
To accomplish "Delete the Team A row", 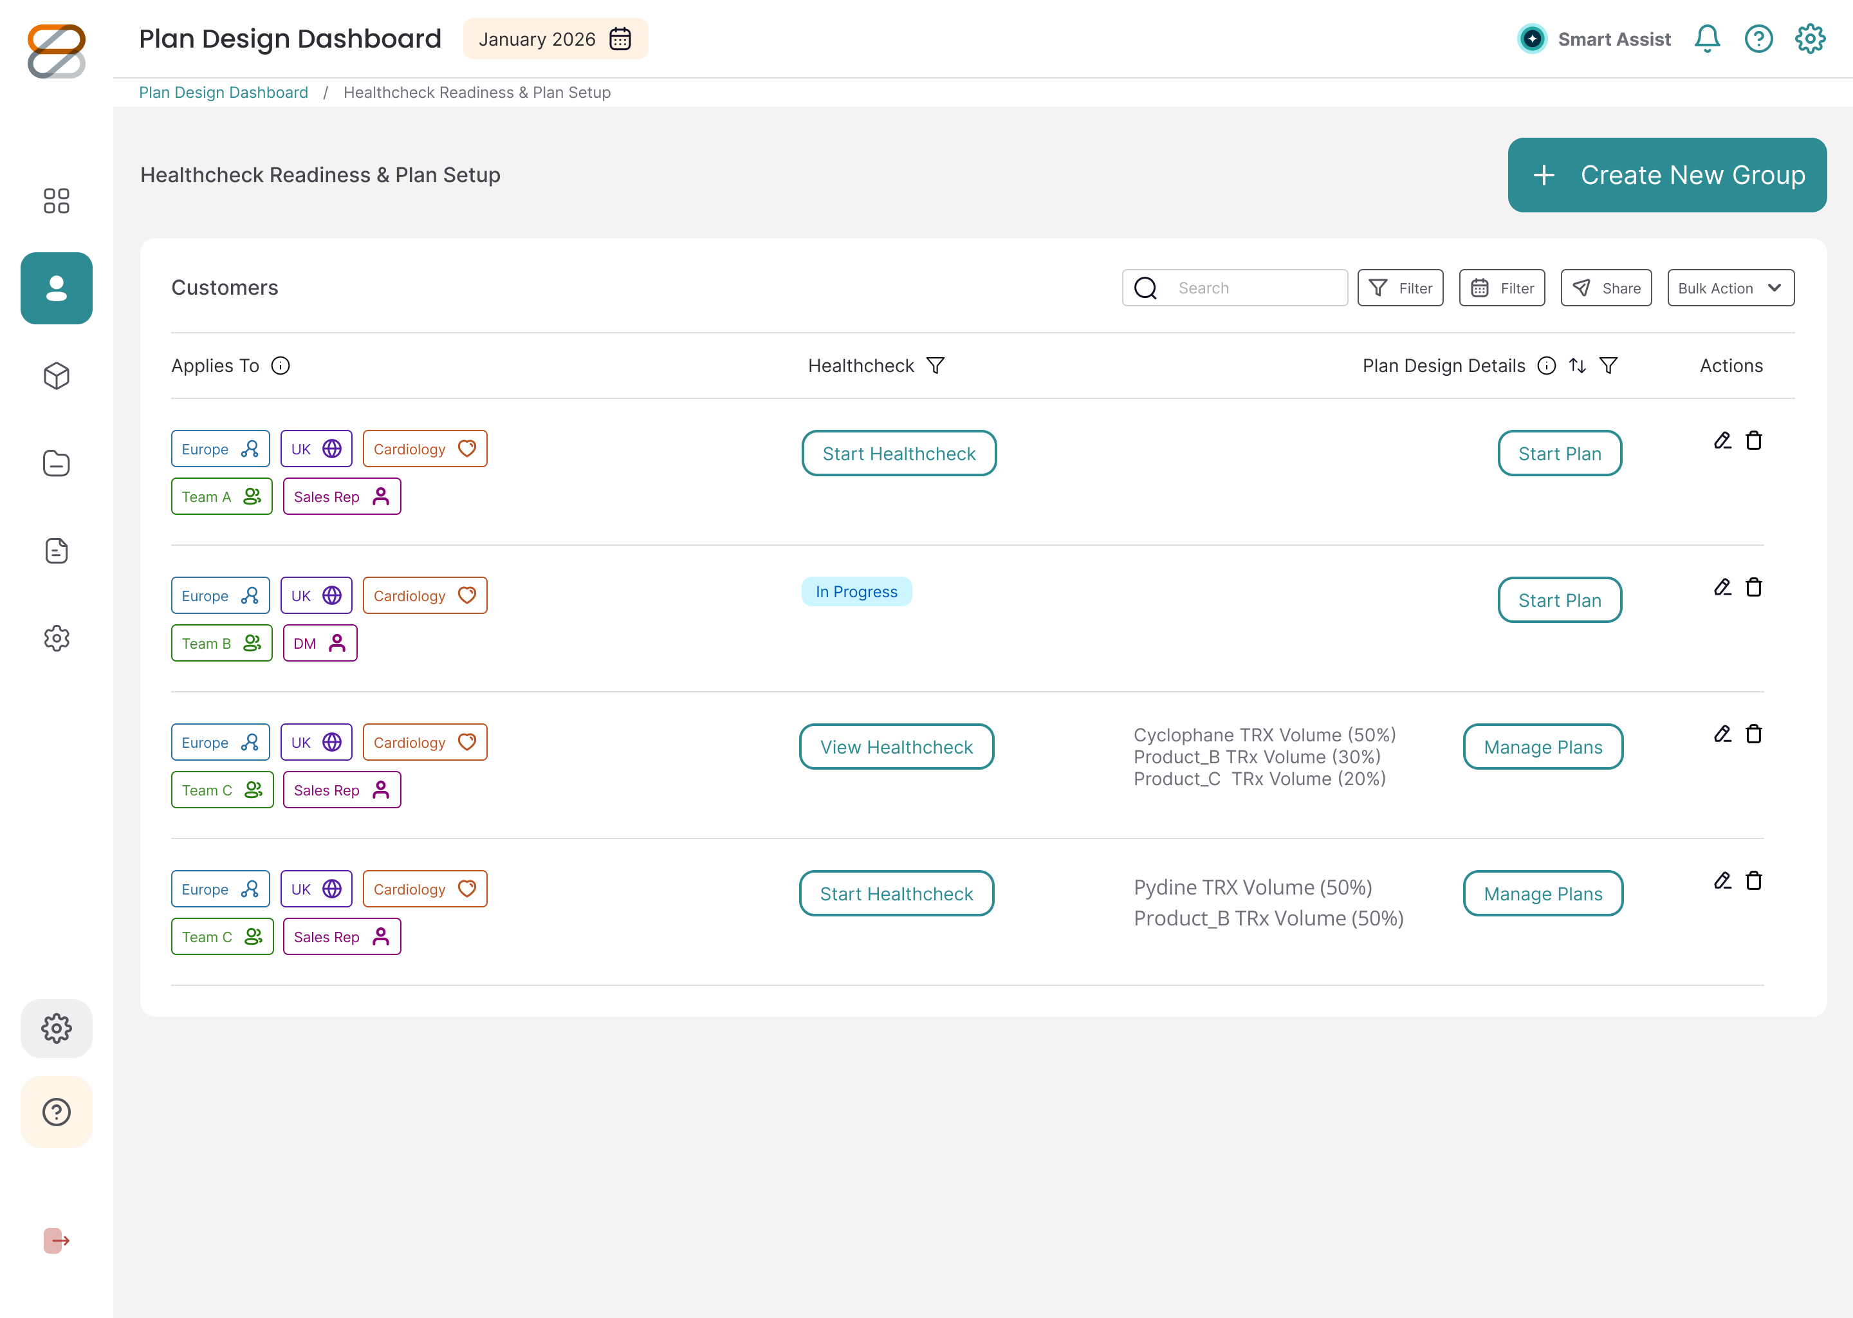I will [x=1753, y=441].
